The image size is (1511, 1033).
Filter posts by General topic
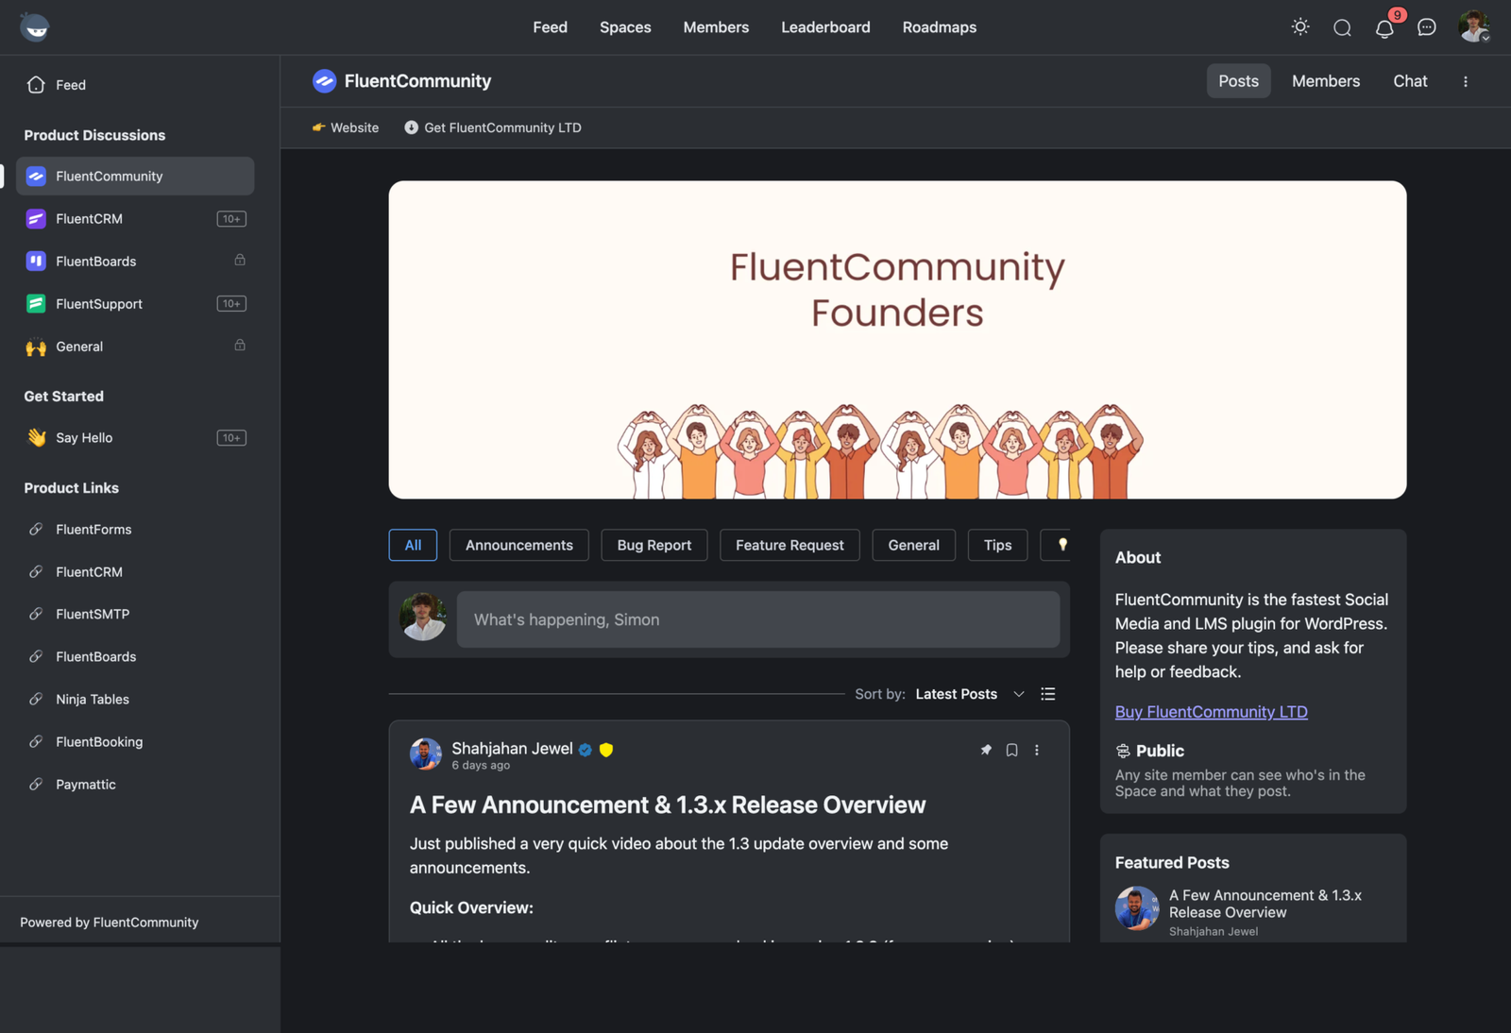tap(914, 545)
